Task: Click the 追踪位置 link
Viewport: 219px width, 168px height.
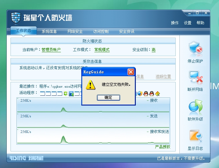Action: pyautogui.click(x=163, y=77)
